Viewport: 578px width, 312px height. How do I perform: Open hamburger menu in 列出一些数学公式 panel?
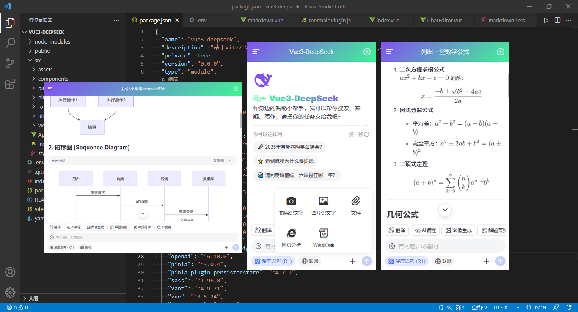pos(390,52)
